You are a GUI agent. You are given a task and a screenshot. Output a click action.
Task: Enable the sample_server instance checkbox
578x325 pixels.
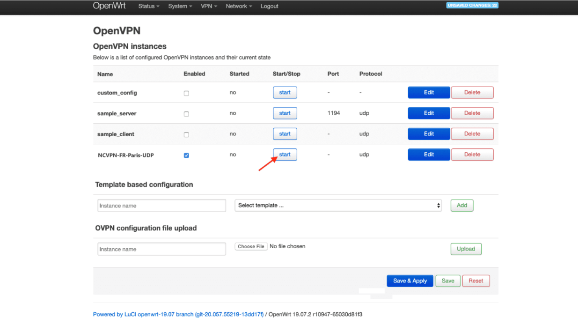coord(186,114)
